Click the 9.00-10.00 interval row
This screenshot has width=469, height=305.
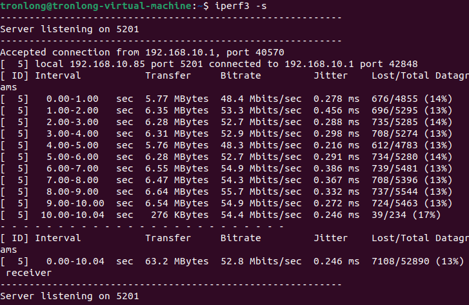tap(226, 203)
